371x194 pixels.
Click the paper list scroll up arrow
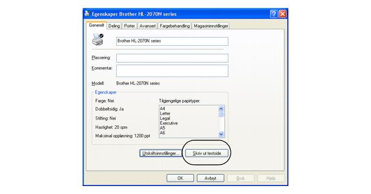[221, 109]
